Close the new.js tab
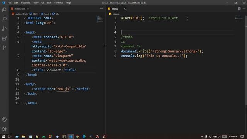Viewport: 247px width, 139px height. (x=125, y=8)
